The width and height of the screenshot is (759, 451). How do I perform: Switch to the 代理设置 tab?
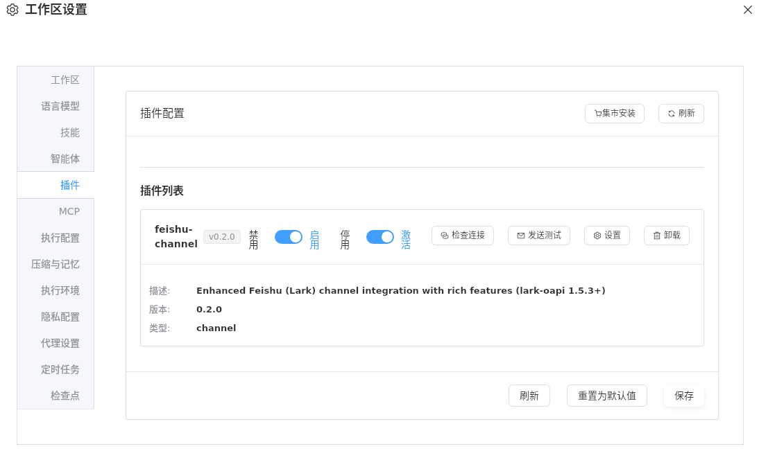[60, 343]
